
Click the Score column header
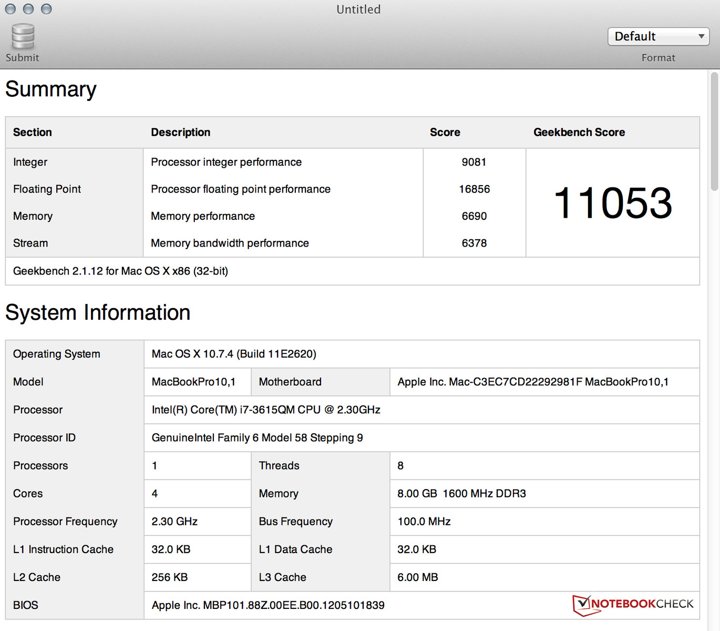(x=445, y=132)
